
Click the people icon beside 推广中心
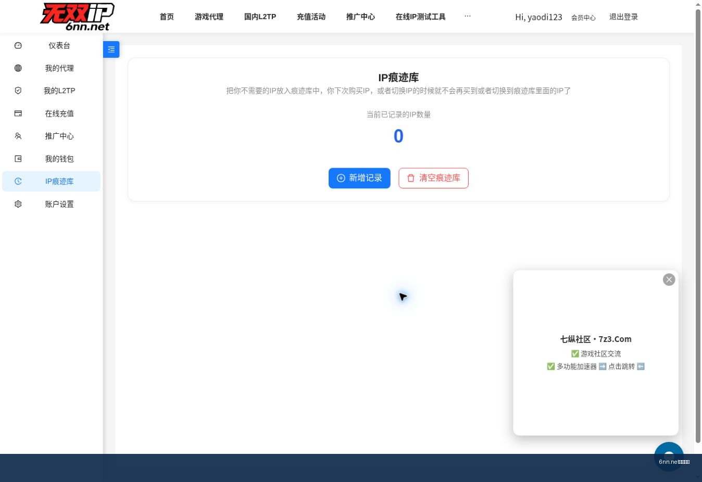tap(18, 136)
